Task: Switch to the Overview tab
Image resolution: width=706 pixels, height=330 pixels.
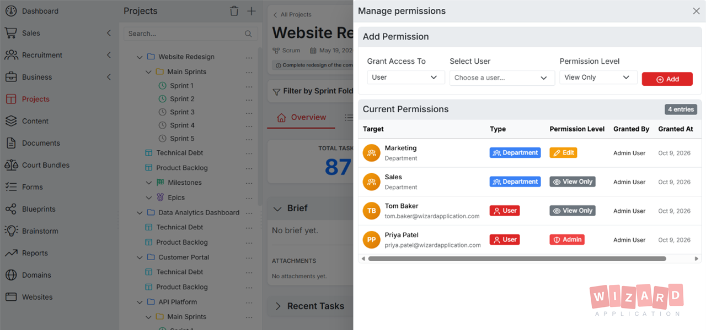Action: (x=301, y=117)
